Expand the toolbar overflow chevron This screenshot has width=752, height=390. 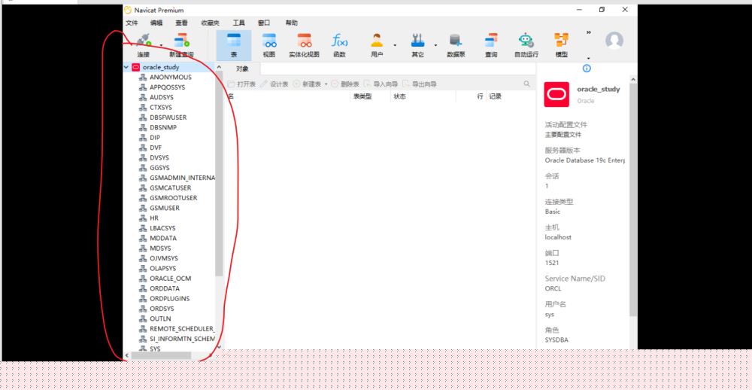point(588,32)
